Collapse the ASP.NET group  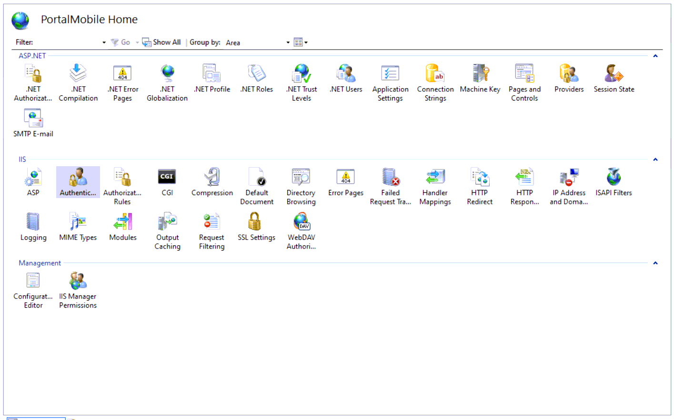coord(655,56)
